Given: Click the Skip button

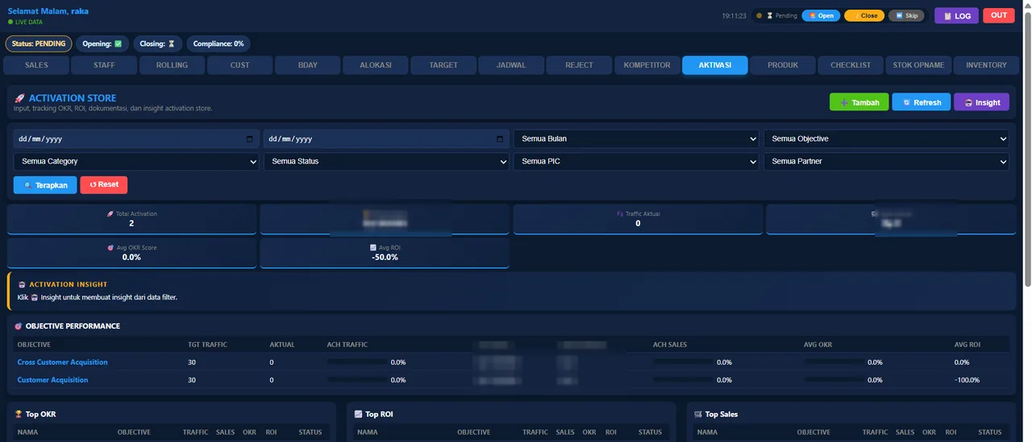Looking at the screenshot, I should coord(906,15).
